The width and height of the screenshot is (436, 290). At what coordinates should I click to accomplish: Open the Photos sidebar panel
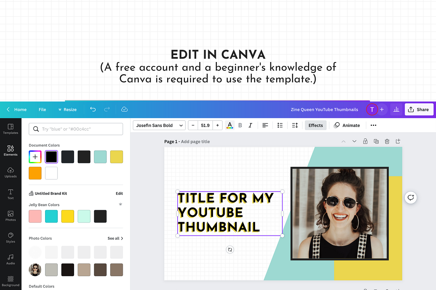click(11, 216)
